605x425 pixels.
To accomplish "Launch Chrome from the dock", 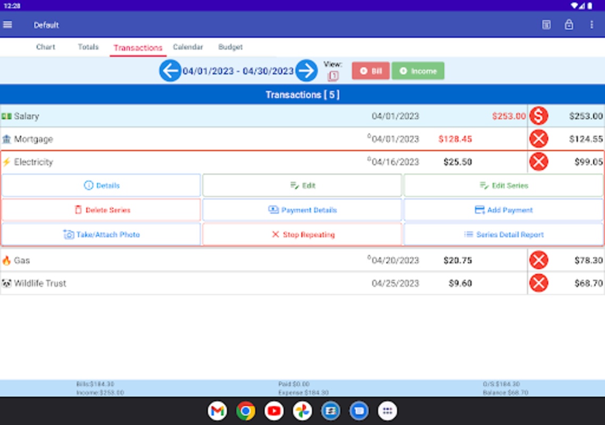I will click(246, 411).
